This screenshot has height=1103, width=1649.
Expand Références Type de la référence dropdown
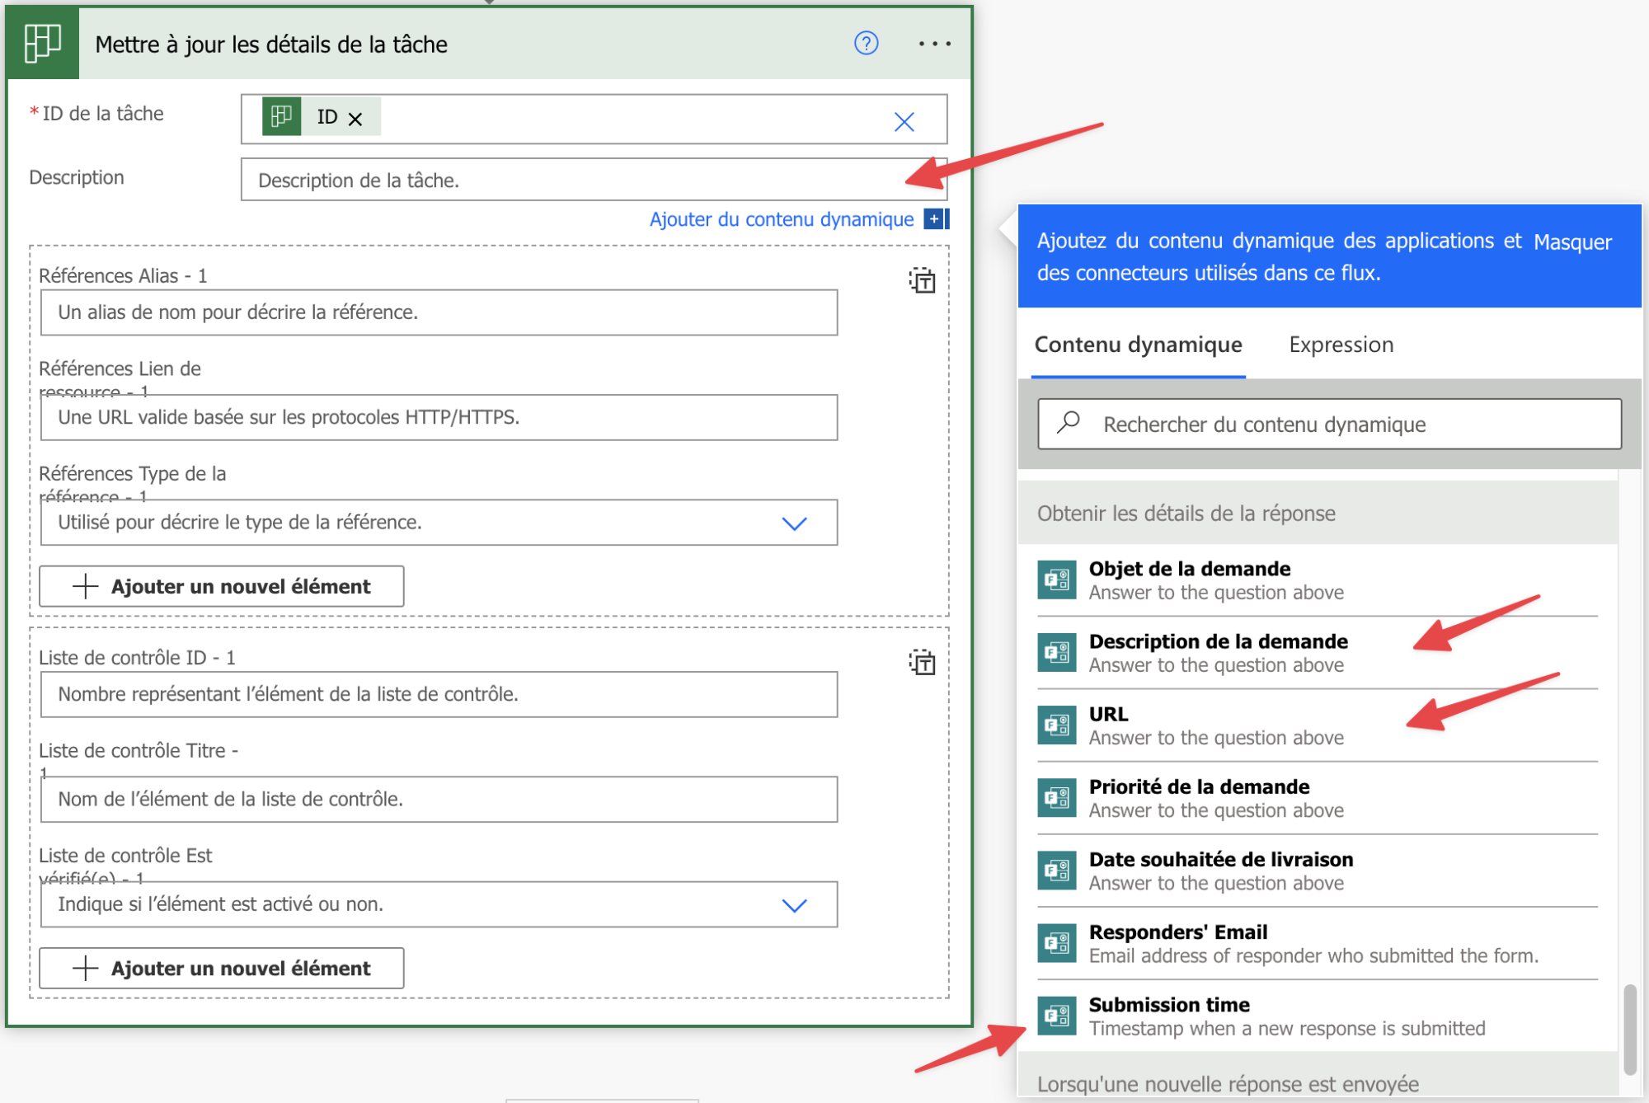793,523
